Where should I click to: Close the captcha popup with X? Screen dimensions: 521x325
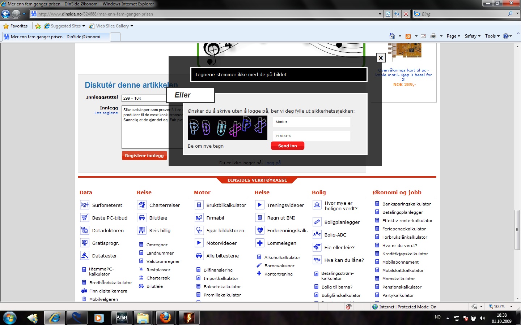(x=381, y=58)
